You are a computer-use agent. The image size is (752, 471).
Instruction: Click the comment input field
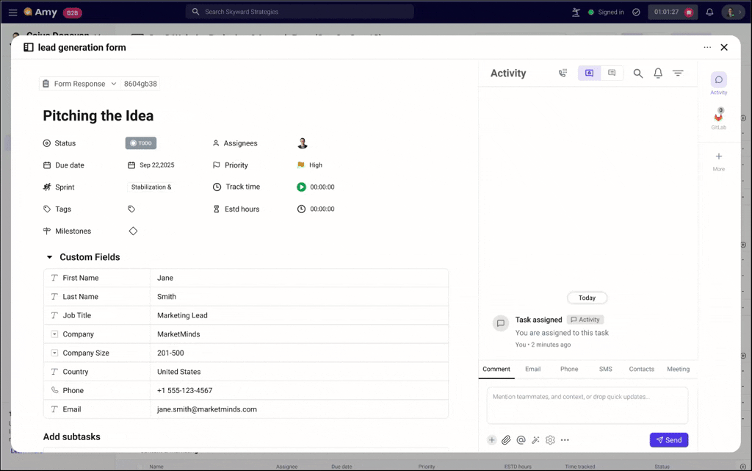587,405
